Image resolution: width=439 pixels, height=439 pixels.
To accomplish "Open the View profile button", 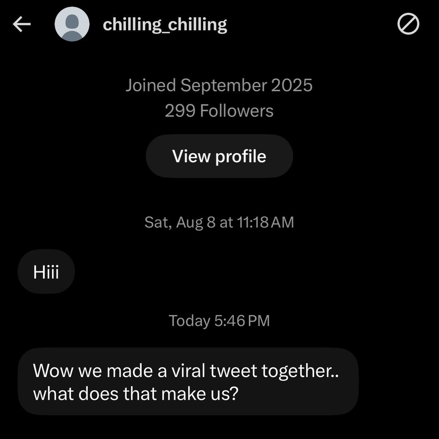I will pos(219,156).
